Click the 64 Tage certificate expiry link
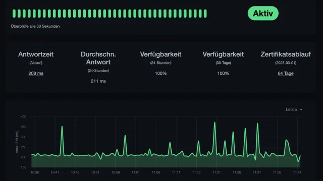Viewport: 323px width, 181px height. point(286,73)
